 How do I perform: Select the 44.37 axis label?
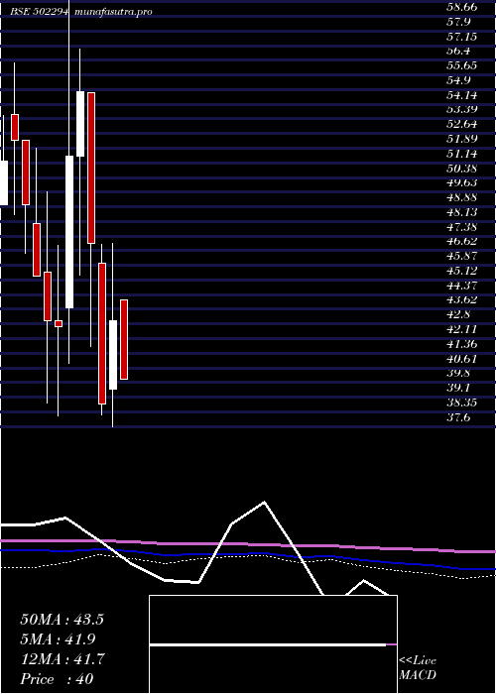pyautogui.click(x=461, y=286)
